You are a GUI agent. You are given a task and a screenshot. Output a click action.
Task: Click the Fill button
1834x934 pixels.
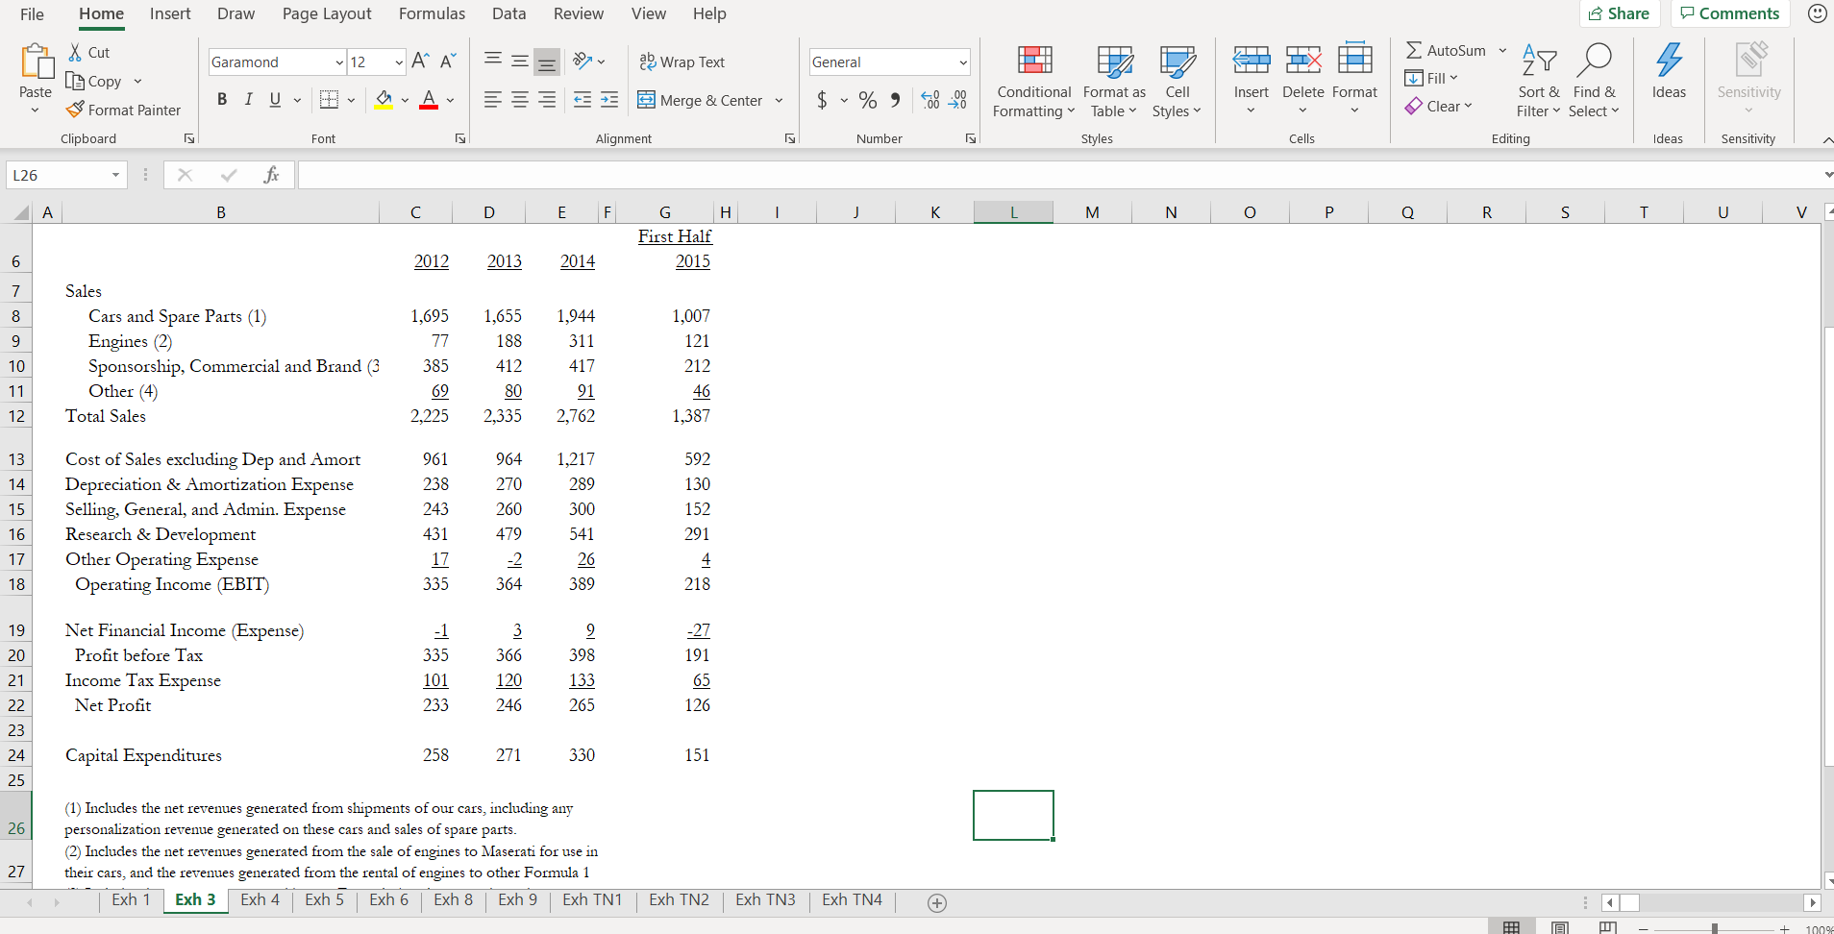coord(1432,78)
